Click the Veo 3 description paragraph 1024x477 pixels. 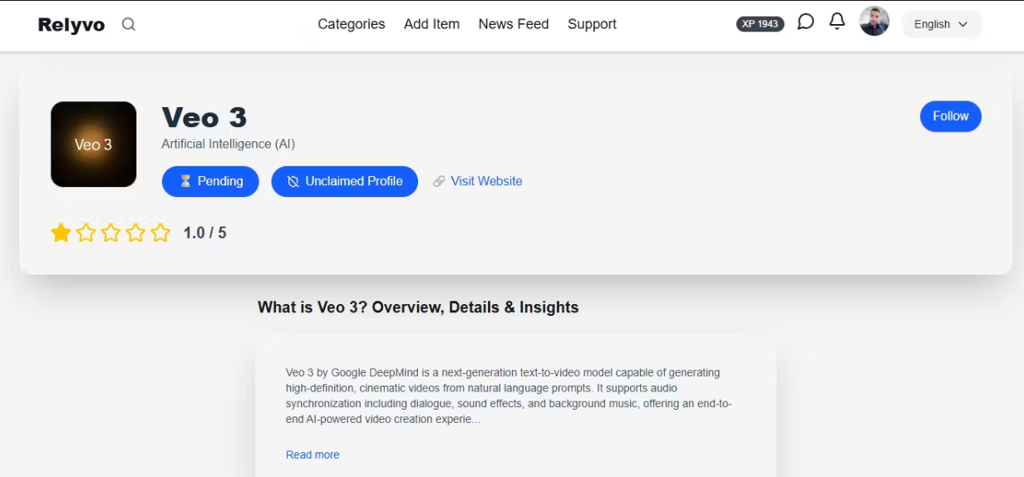click(509, 396)
